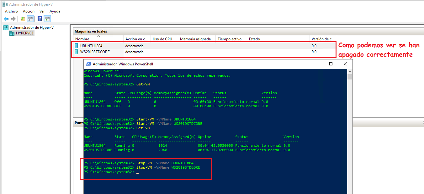The image size is (424, 194).
Task: Open the Archivo menu
Action: pyautogui.click(x=11, y=11)
